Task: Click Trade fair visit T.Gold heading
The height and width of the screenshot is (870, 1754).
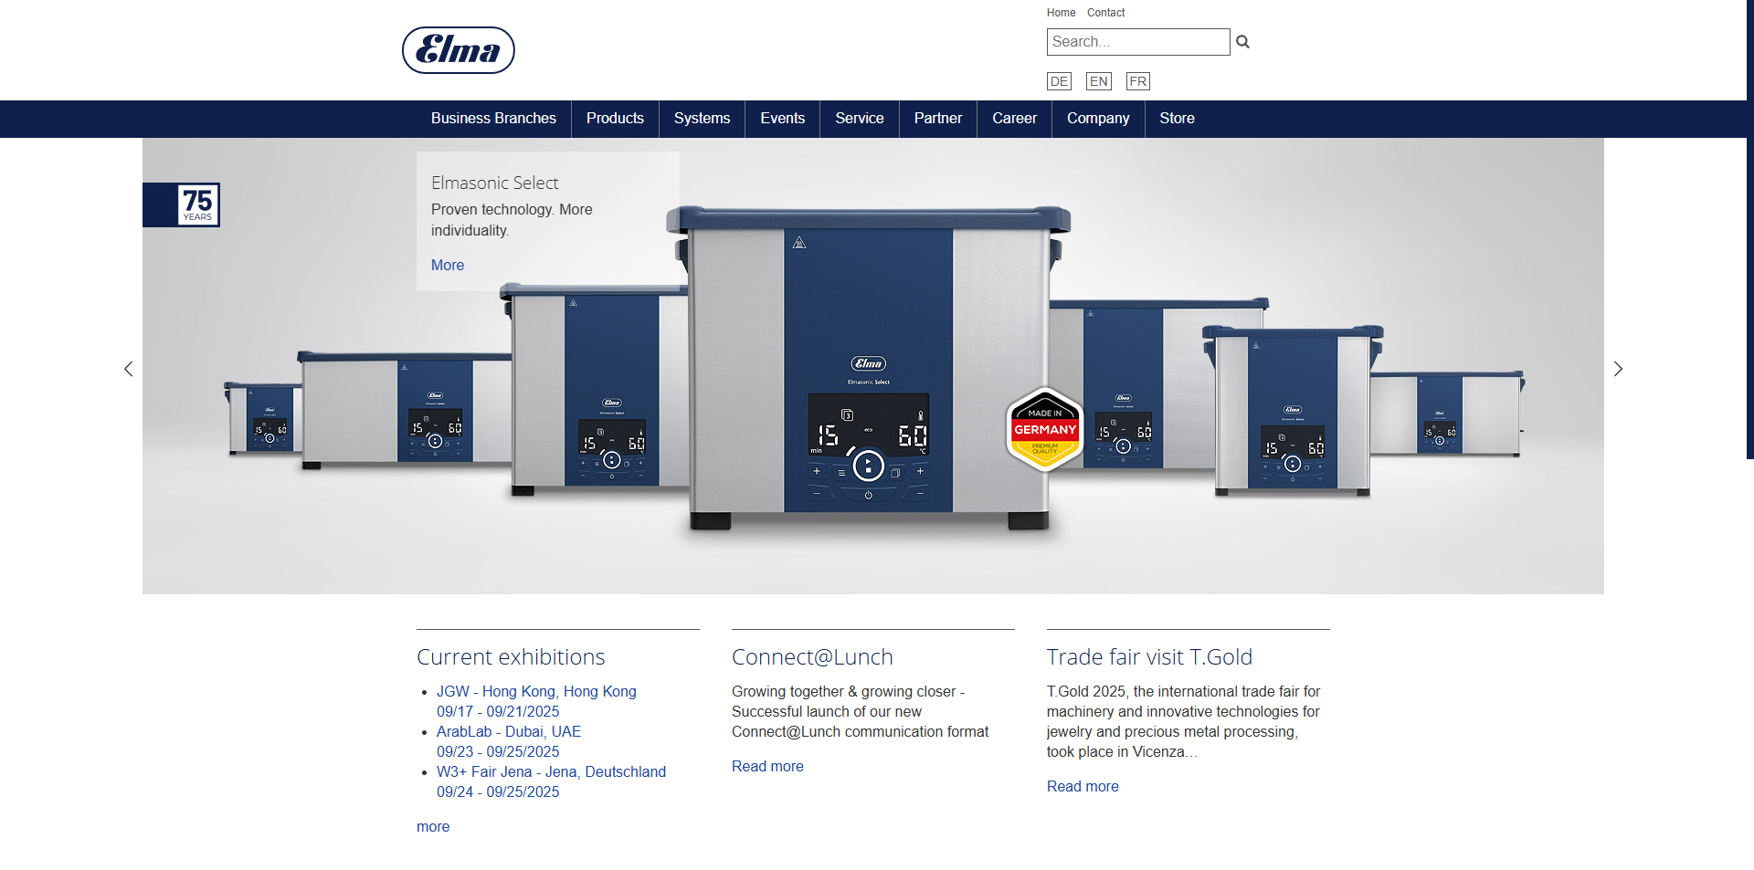Action: tap(1149, 656)
